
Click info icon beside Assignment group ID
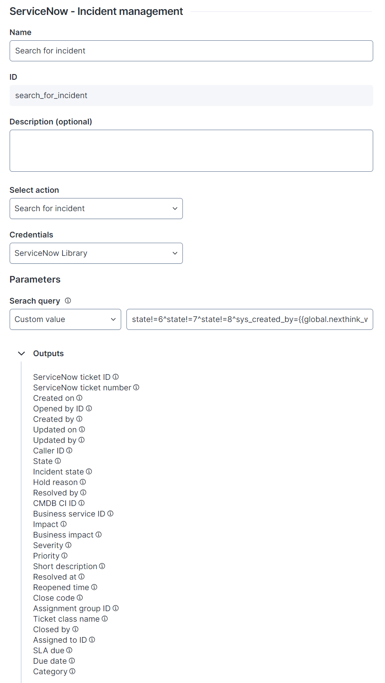tap(115, 608)
